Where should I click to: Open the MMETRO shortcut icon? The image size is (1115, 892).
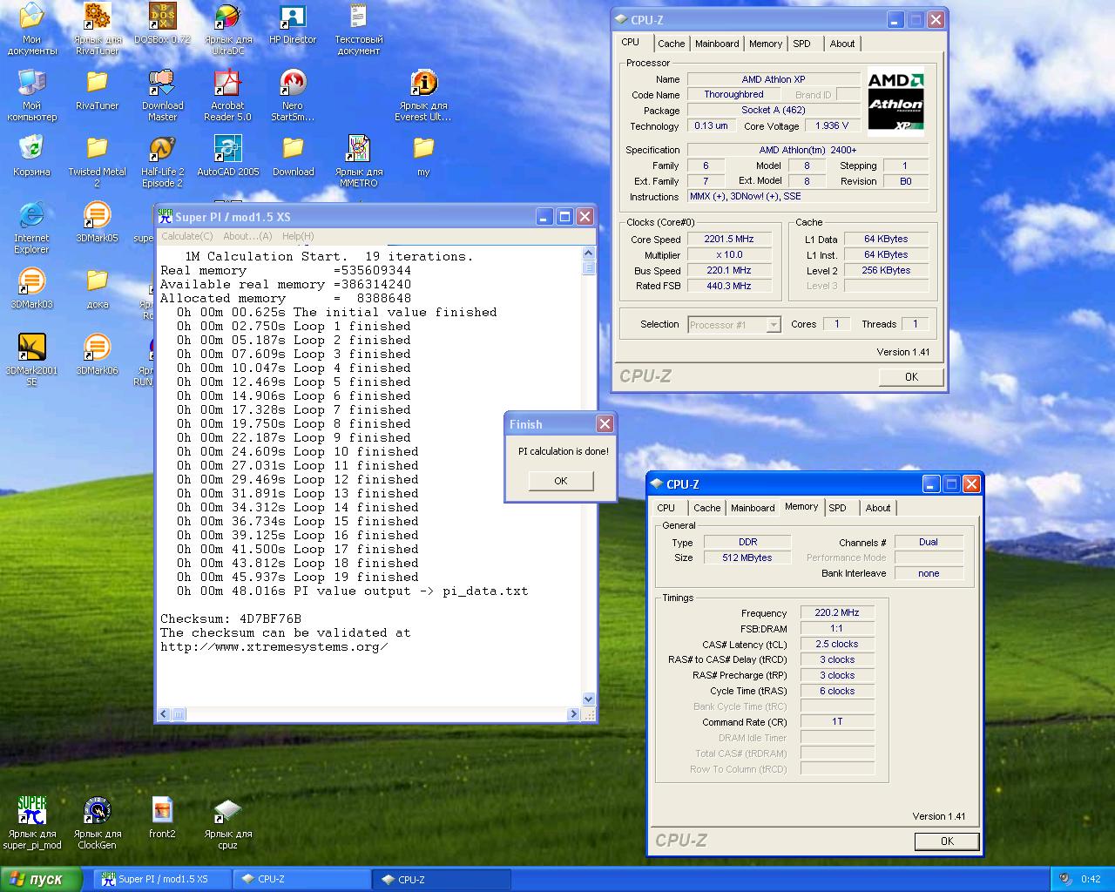click(x=358, y=148)
